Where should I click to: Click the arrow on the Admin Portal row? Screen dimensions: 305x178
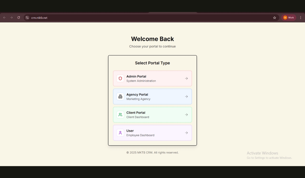(186, 79)
